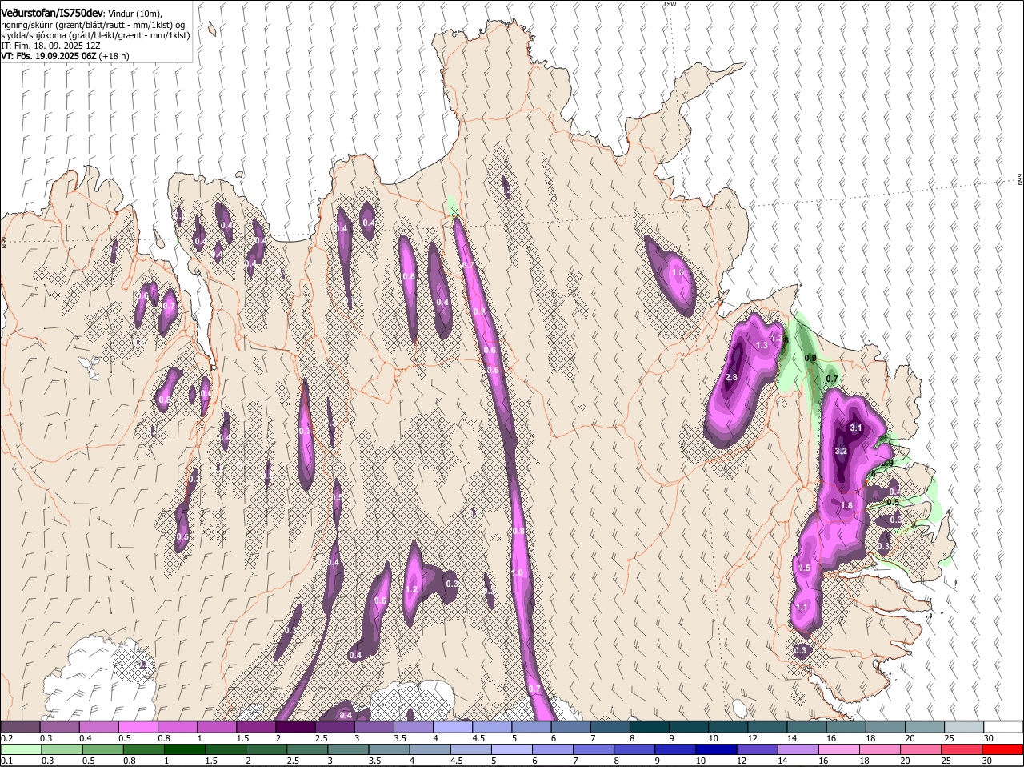The image size is (1024, 767).
Task: Choose the bright pink swatch between 0.5 and 0.8
Action: (138, 727)
